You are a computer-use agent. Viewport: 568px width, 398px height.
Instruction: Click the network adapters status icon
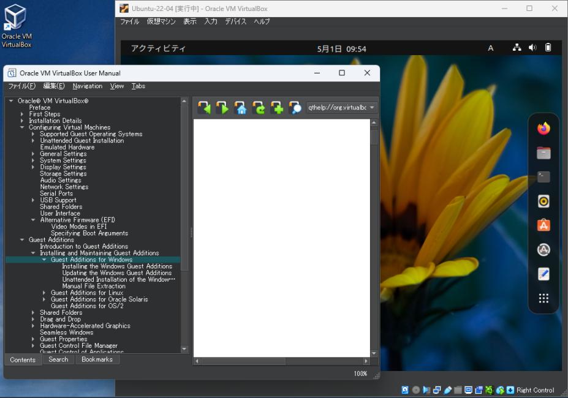[437, 390]
